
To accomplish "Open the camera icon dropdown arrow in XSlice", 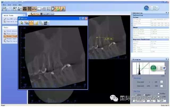I will pos(48,23).
